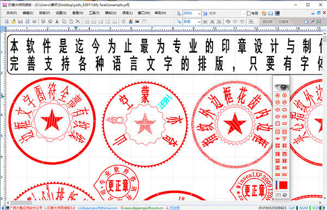The image size is (327, 210).
Task: Click the undo arrow icon
Action: click(43, 21)
